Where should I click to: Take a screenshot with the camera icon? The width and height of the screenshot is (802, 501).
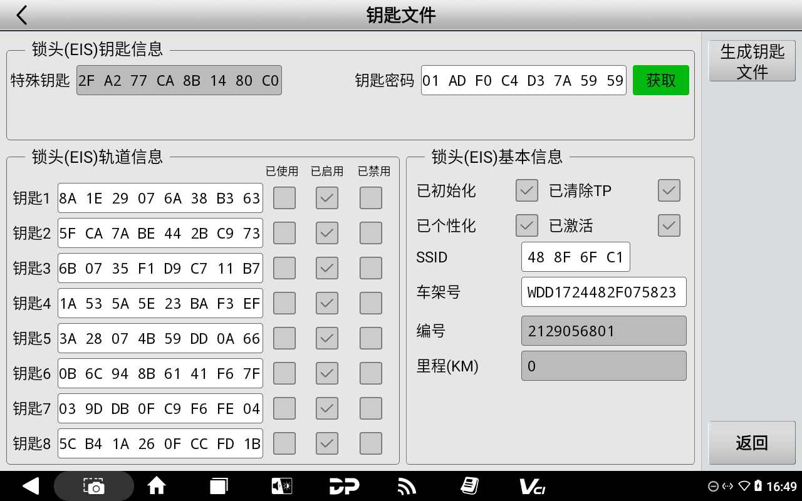[94, 486]
